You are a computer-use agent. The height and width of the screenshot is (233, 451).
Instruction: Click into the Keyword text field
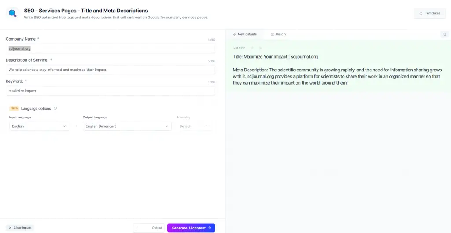point(110,91)
